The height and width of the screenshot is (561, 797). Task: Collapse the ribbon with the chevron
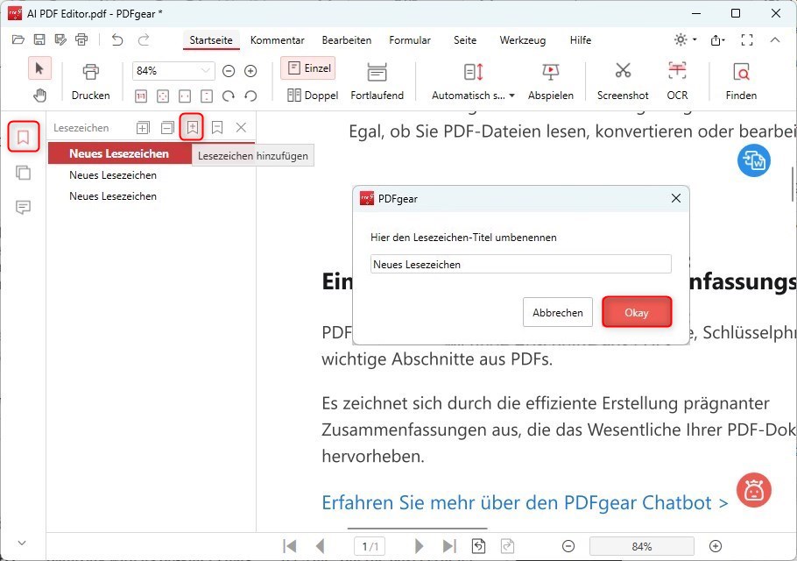pyautogui.click(x=774, y=39)
